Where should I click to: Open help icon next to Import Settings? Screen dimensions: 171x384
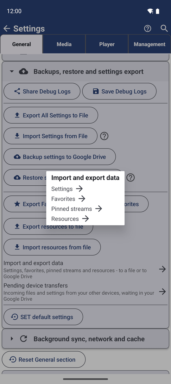tap(104, 136)
